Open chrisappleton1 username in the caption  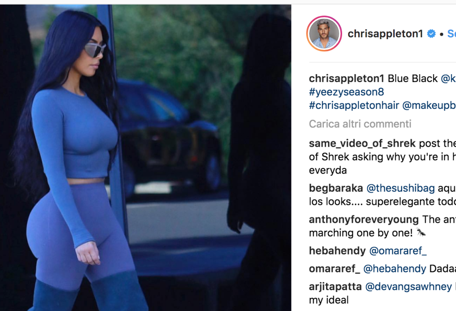[347, 78]
